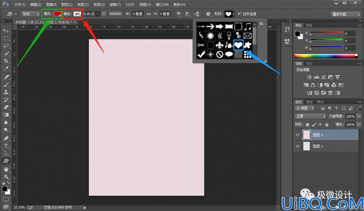Screen dimensions: 364x211
Task: Toggle lock transparent pixels
Action: 307,125
